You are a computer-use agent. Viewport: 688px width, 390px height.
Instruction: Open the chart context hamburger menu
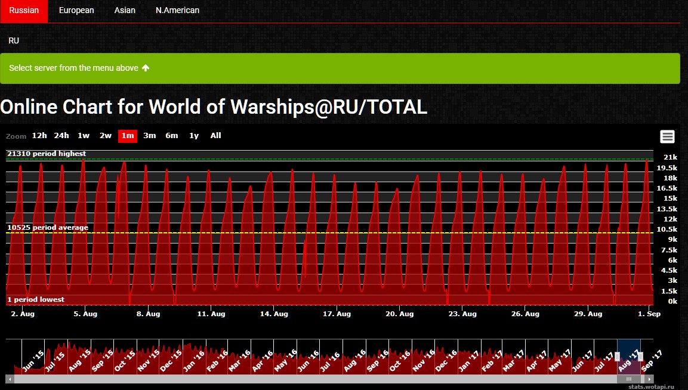click(667, 136)
